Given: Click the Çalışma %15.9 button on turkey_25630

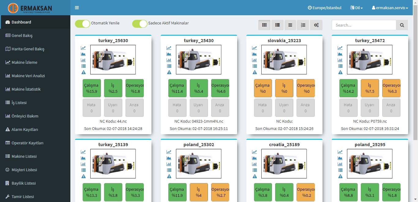Looking at the screenshot, I should tap(91, 88).
